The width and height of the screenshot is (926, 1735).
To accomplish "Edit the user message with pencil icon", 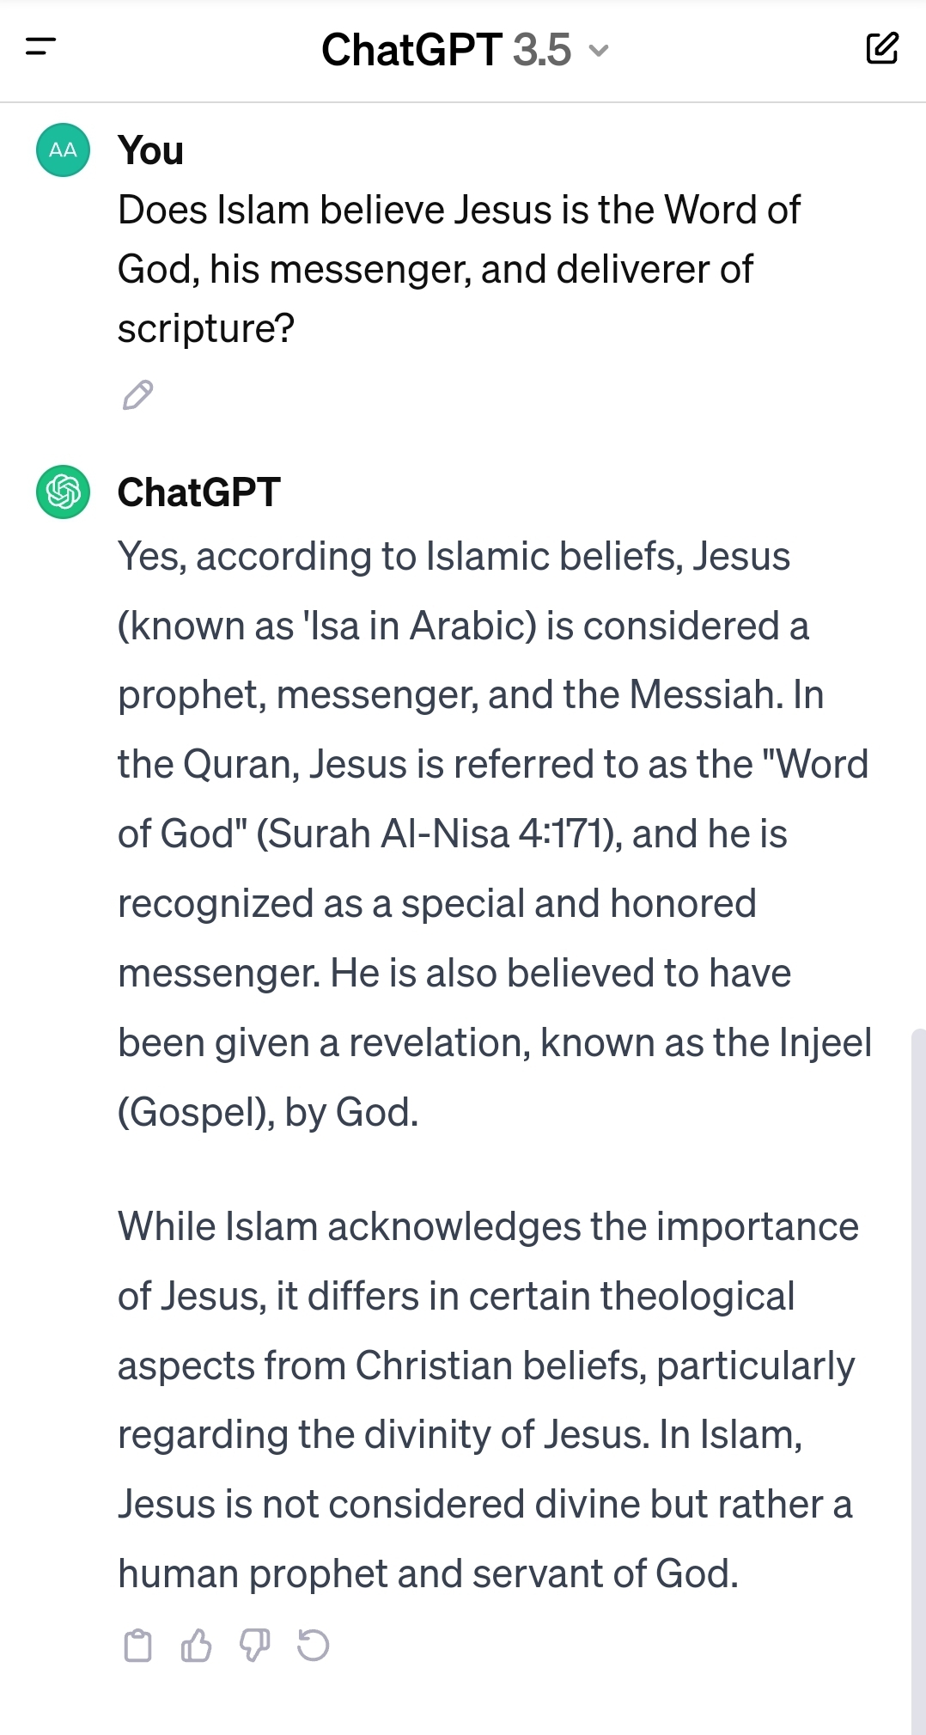I will click(x=137, y=395).
